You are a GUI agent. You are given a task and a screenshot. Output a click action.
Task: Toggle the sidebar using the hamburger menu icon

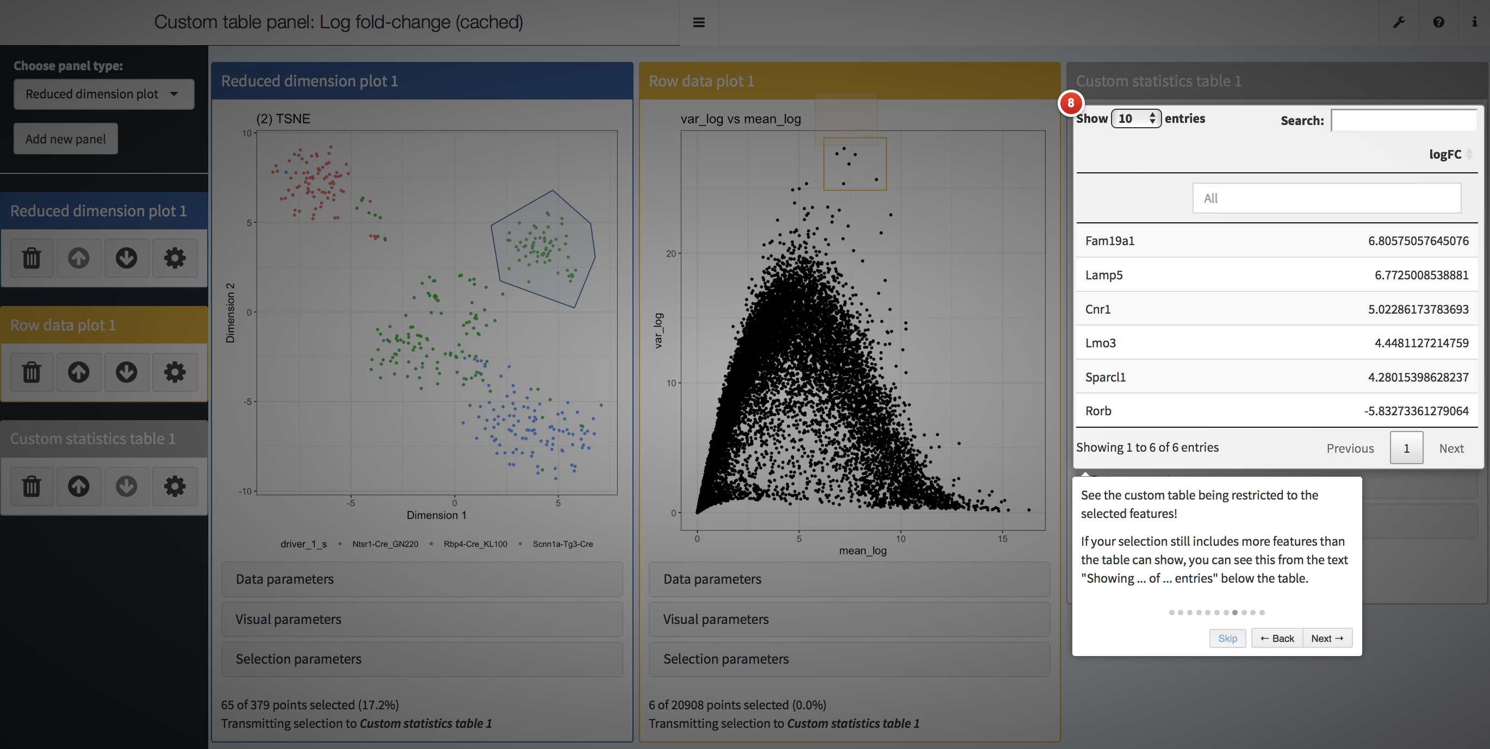[x=699, y=22]
